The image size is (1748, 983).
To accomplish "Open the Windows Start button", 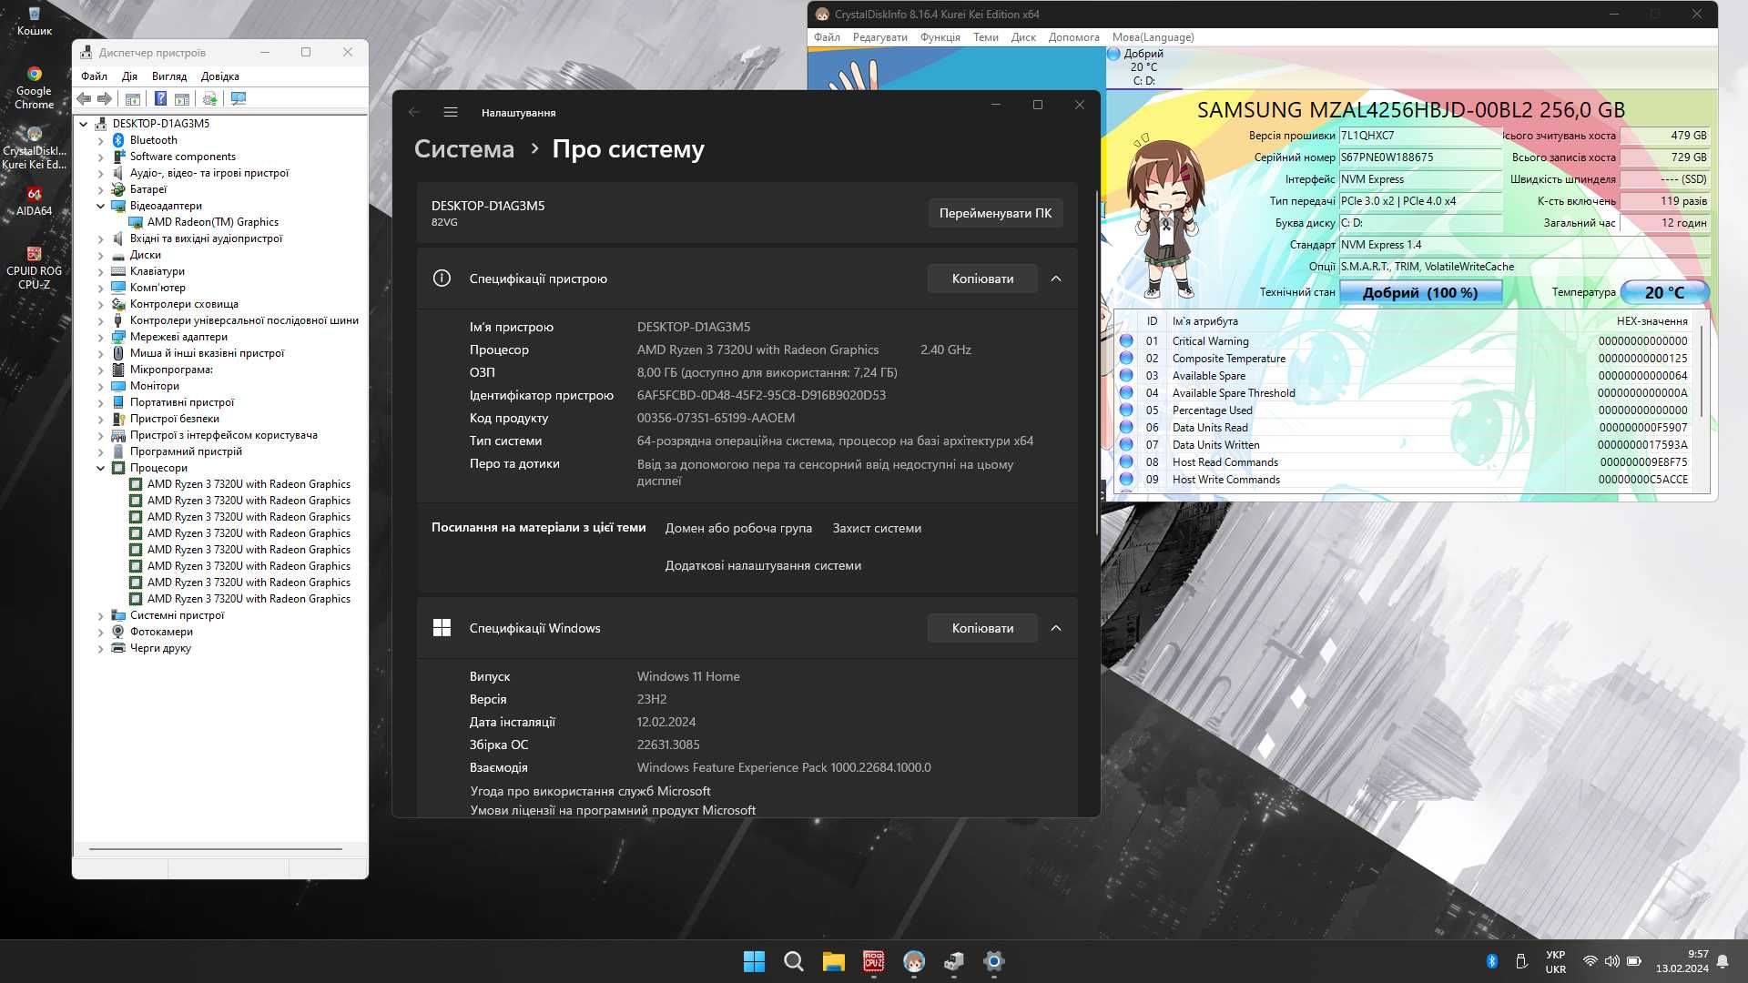I will 754,961.
